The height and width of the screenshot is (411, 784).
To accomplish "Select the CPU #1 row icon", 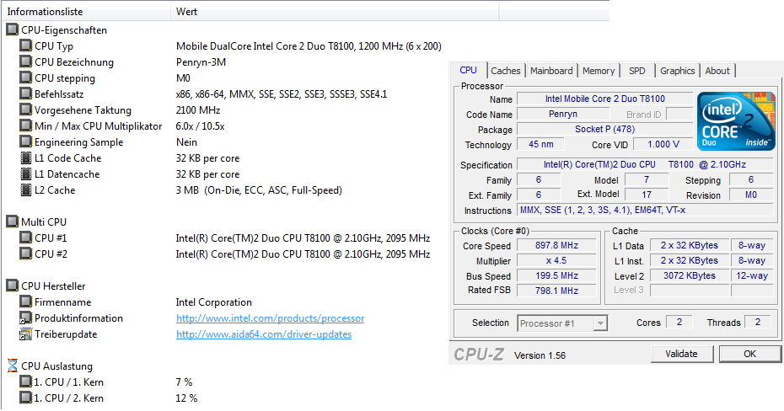I will click(25, 238).
